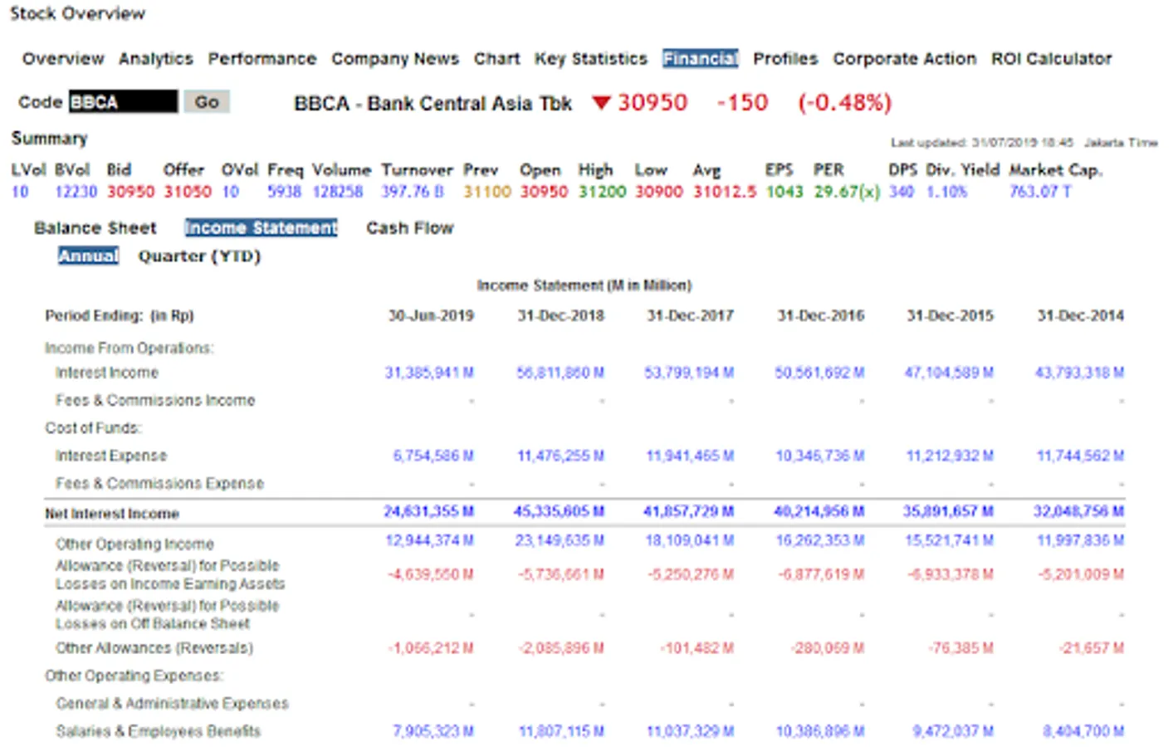Screen dimensions: 1173x747
Task: Click the Turnover value 397.76 B
Action: point(413,192)
